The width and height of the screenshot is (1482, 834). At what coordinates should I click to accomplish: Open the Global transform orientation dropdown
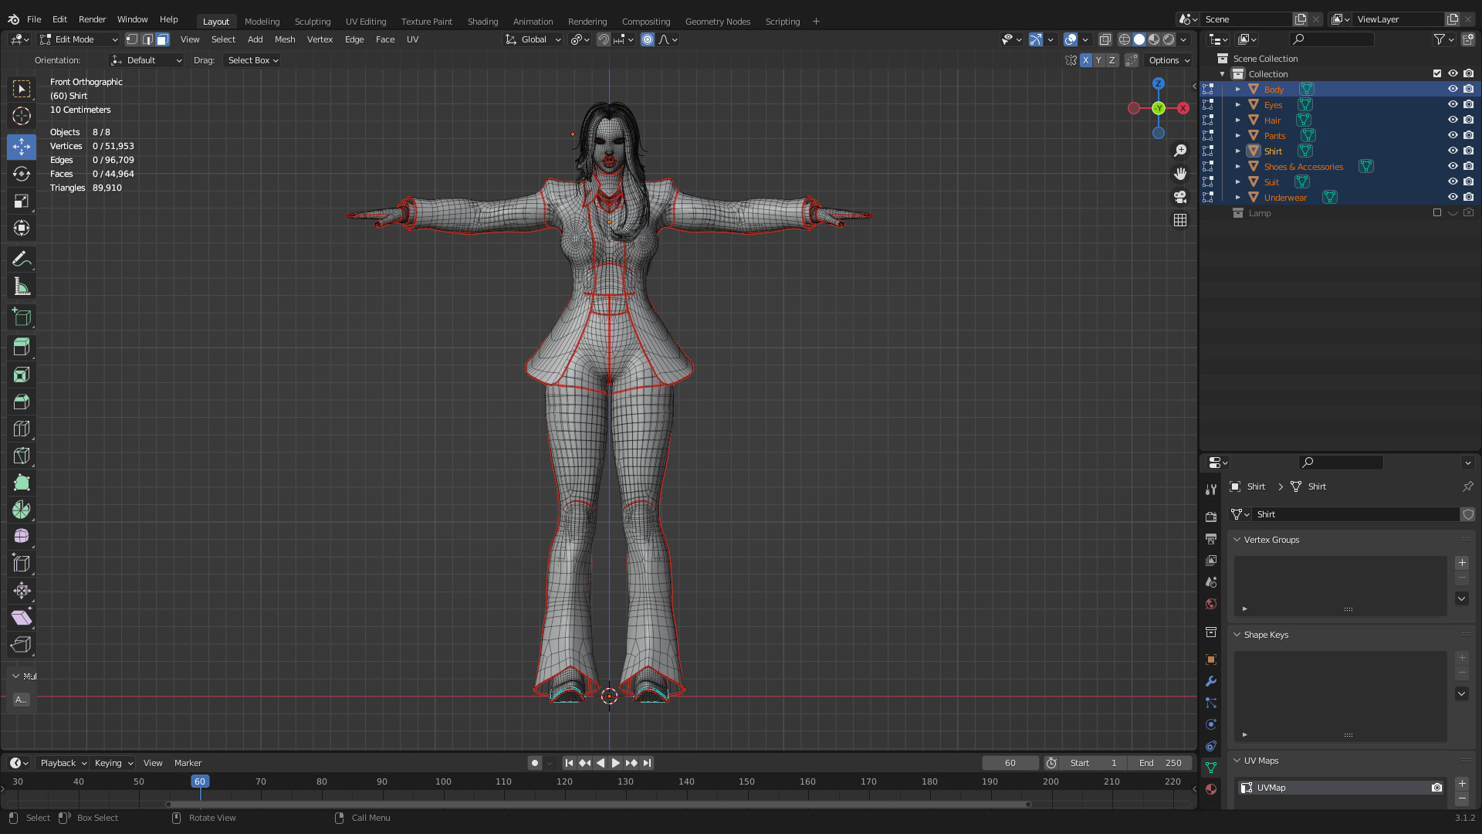533,39
